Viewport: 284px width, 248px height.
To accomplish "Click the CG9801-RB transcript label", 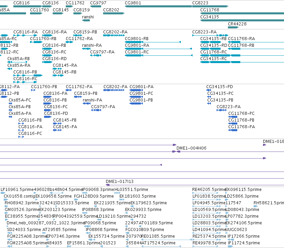I will pos(136,39).
